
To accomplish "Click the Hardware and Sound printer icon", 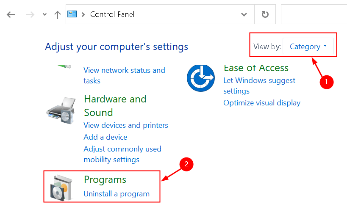I will 61,110.
